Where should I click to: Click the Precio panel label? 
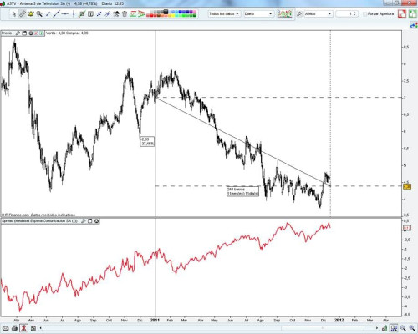click(x=7, y=33)
